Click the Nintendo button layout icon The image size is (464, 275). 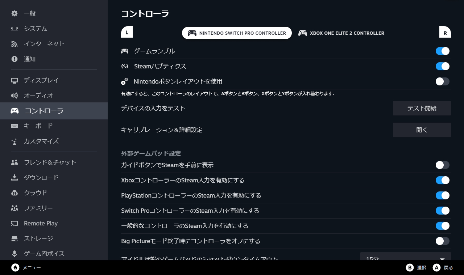(125, 81)
